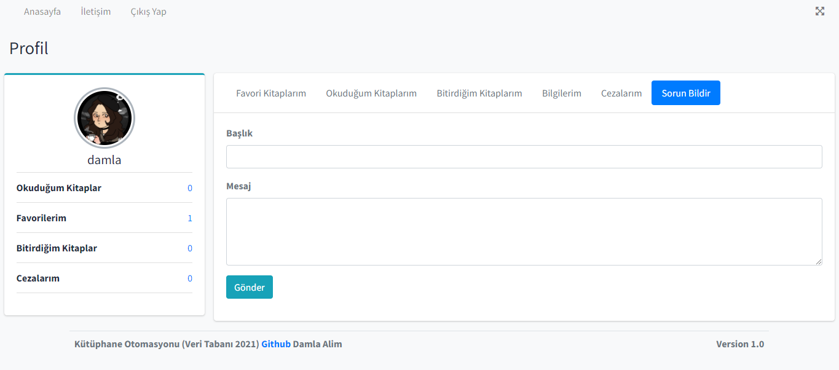Click the Okuduğum Kitaplar count link
Image resolution: width=839 pixels, height=370 pixels.
click(190, 188)
